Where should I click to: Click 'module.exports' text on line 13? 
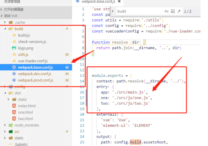(x=108, y=76)
